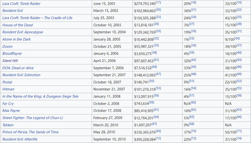
Task: Open the Hitman film link
Action: [x=8, y=89]
